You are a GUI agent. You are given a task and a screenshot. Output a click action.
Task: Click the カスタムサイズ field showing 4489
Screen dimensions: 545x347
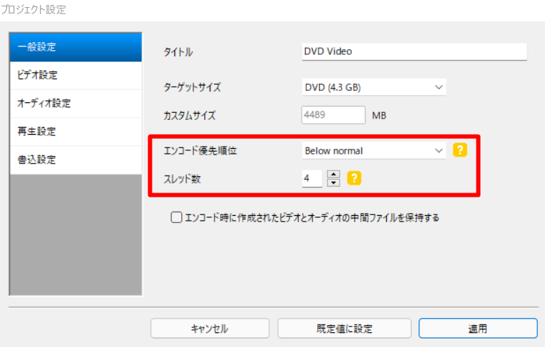tap(333, 115)
